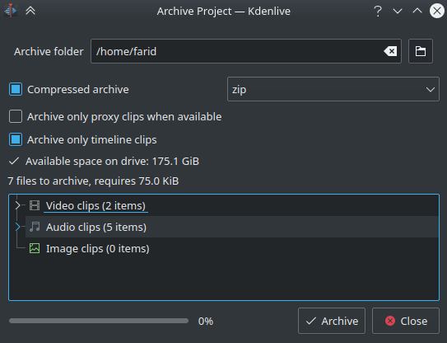Viewport: 447px width, 343px height.
Task: Uncheck Archive only timeline clips
Action: (x=16, y=139)
